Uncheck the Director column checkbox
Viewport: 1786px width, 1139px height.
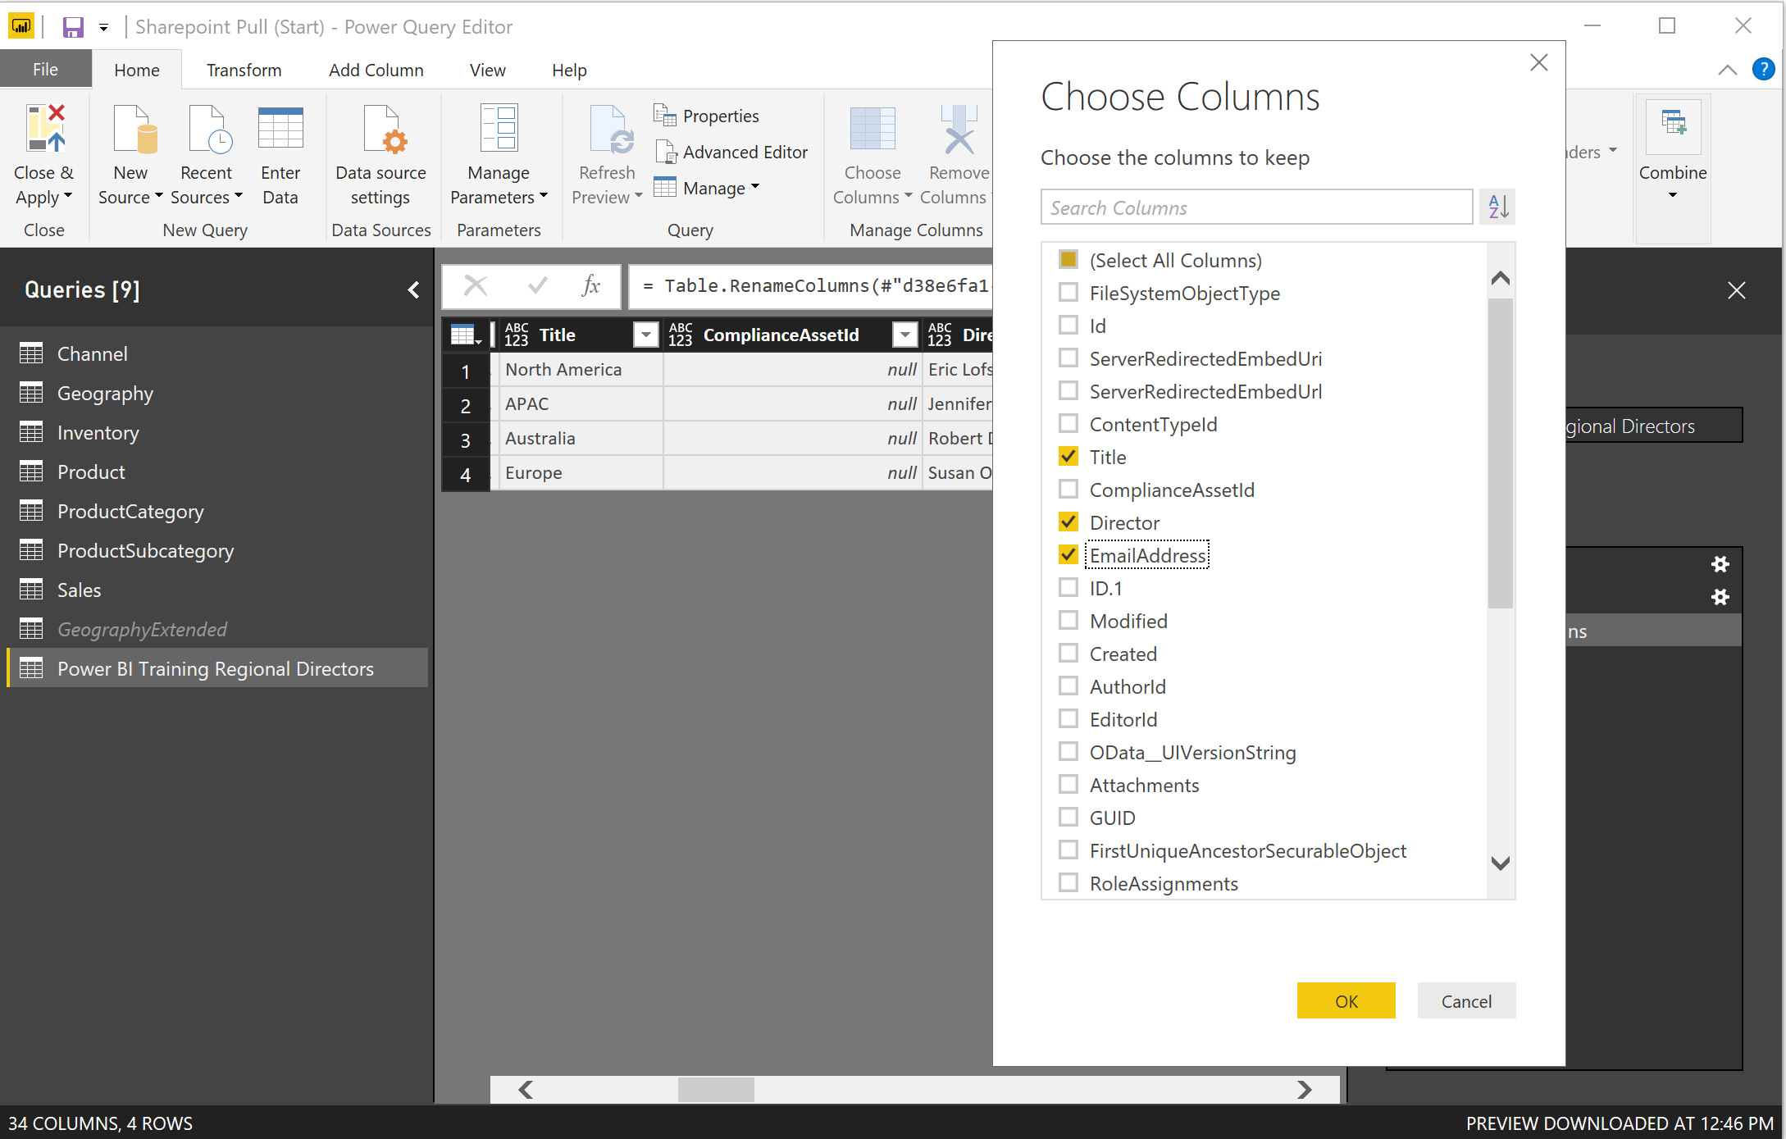point(1068,522)
